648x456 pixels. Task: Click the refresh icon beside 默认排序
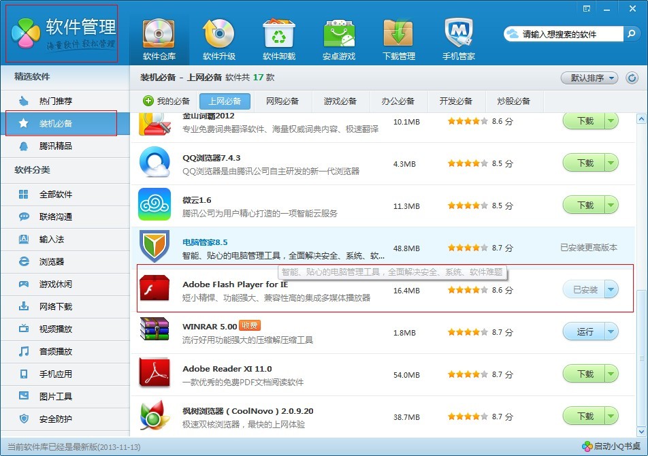[x=632, y=78]
